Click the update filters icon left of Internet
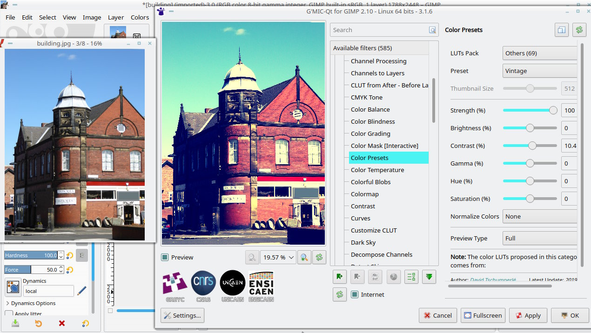Image resolution: width=591 pixels, height=333 pixels. click(340, 294)
